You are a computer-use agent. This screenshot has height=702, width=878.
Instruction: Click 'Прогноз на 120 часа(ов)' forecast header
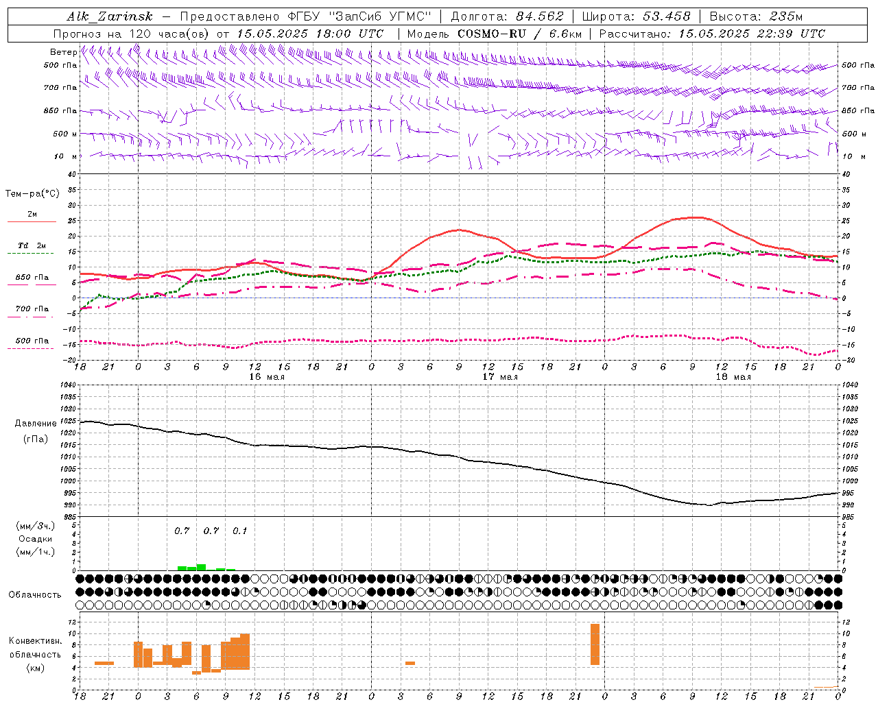[131, 34]
